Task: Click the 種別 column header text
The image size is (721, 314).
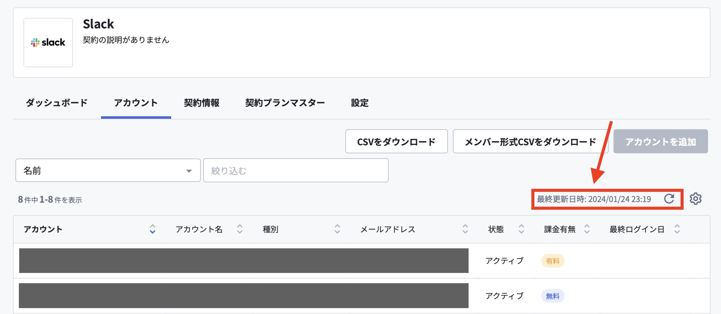Action: (271, 229)
